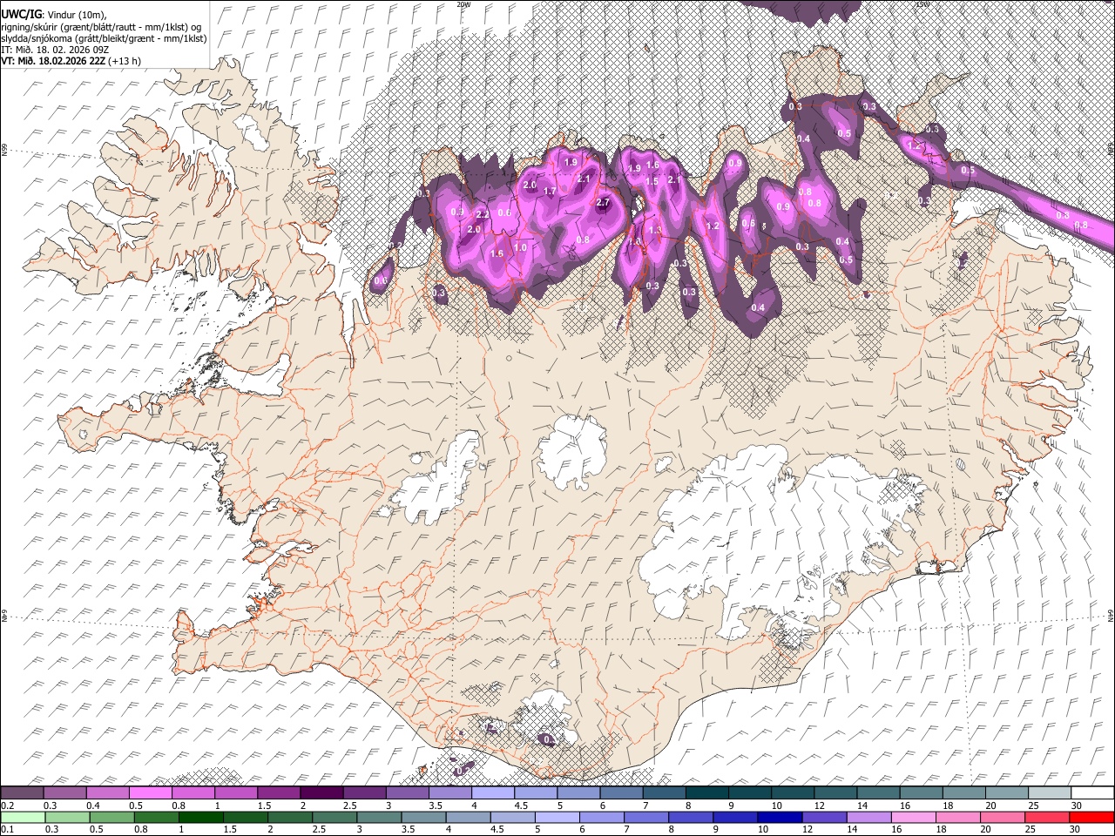The height and width of the screenshot is (836, 1115).
Task: Pick the lilac 14 swatch, lower legend row
Action: (869, 817)
